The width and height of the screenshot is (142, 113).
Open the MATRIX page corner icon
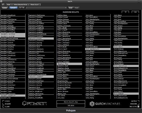click(138, 101)
